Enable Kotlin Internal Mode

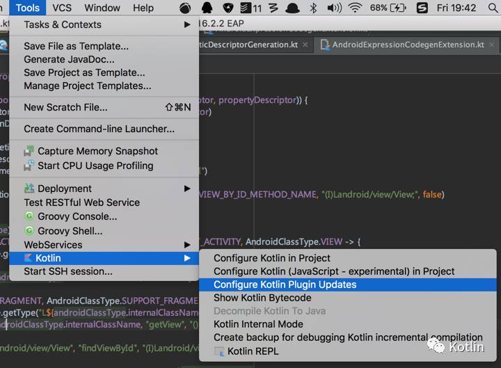(x=348, y=324)
